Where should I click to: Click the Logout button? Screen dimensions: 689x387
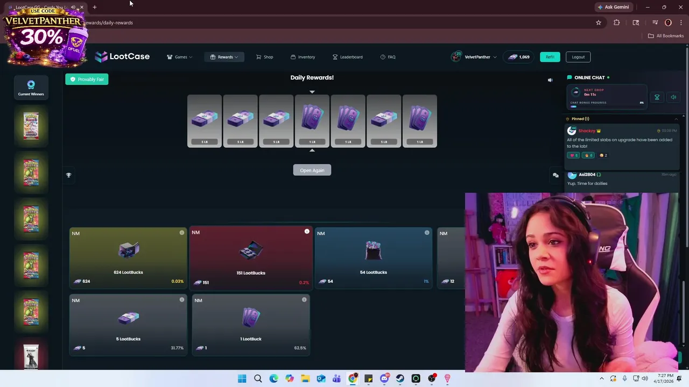(x=578, y=57)
